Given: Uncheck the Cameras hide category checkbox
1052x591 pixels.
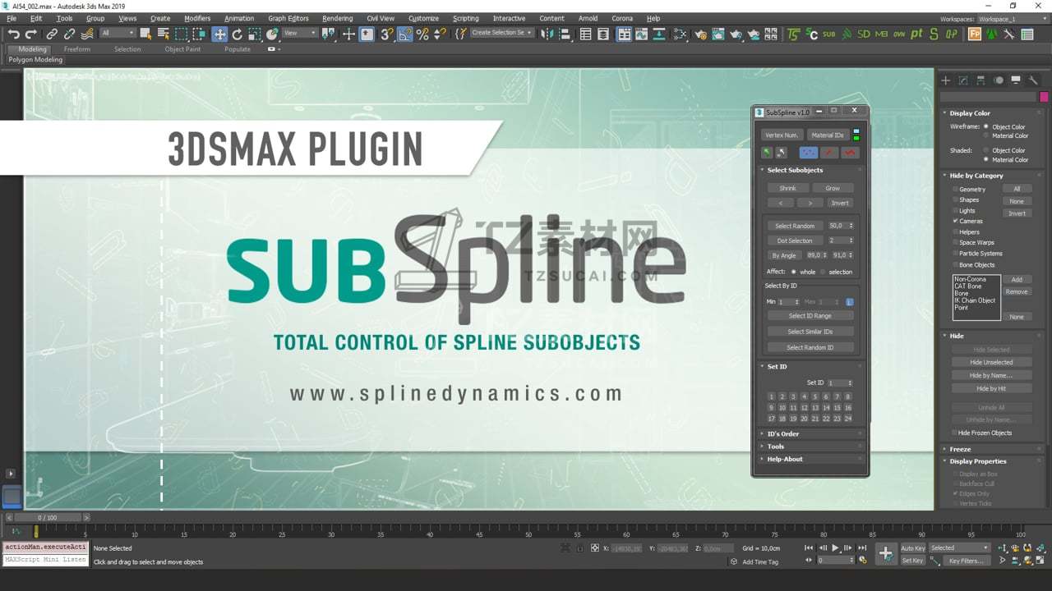Looking at the screenshot, I should [955, 221].
